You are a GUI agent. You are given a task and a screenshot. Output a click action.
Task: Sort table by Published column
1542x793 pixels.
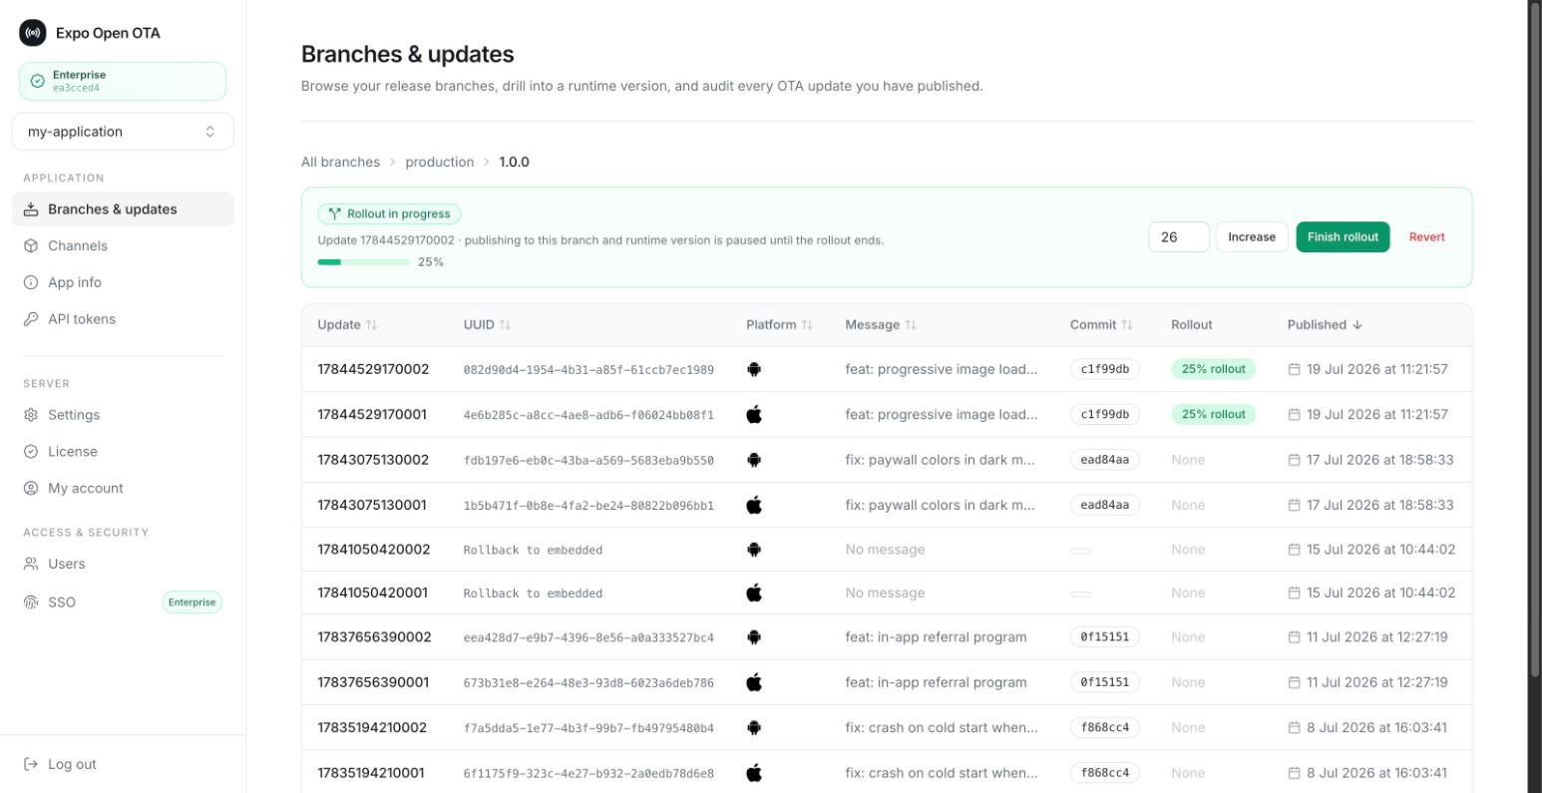click(1325, 325)
